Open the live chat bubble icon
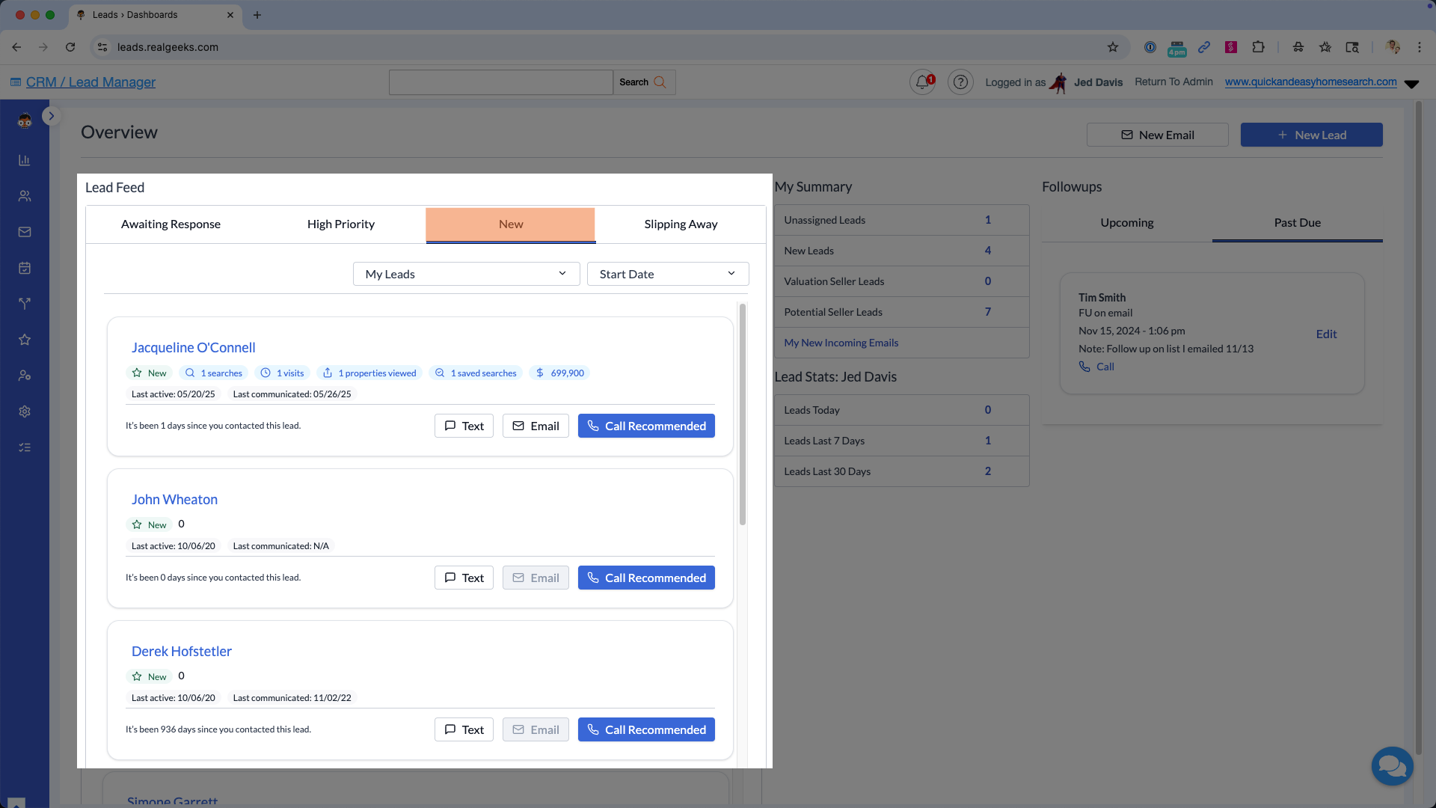Screen dimensions: 1436x808 pyautogui.click(x=1392, y=766)
